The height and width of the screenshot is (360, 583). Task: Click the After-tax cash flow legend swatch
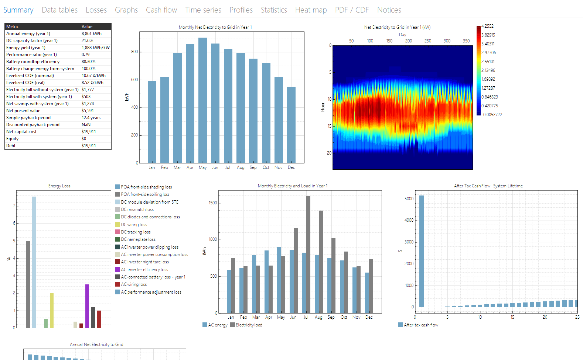pyautogui.click(x=400, y=325)
